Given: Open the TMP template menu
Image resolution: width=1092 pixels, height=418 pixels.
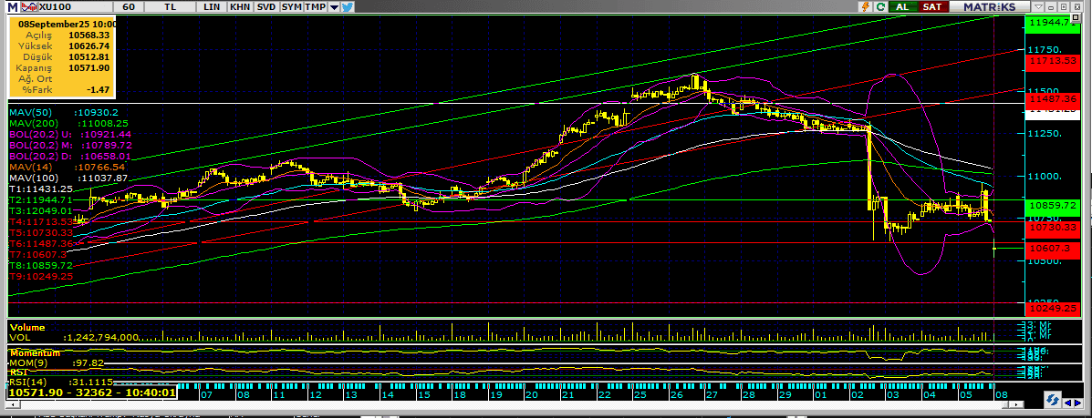Looking at the screenshot, I should pos(316,6).
